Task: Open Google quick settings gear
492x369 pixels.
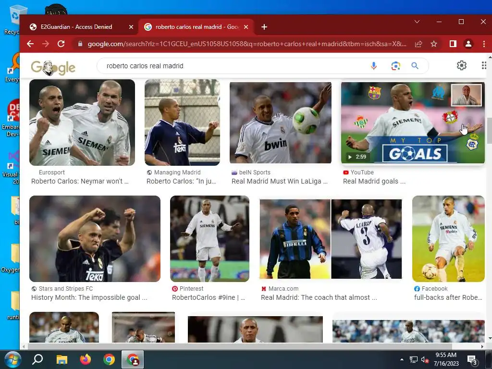Action: click(x=461, y=65)
